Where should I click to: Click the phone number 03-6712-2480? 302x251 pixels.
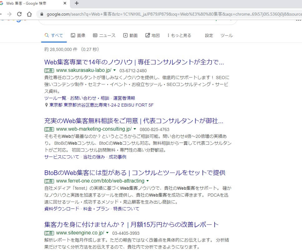133,71
